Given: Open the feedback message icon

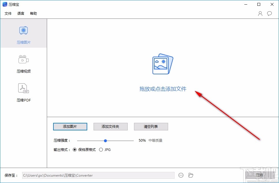Looking at the screenshot, I should coord(269,13).
